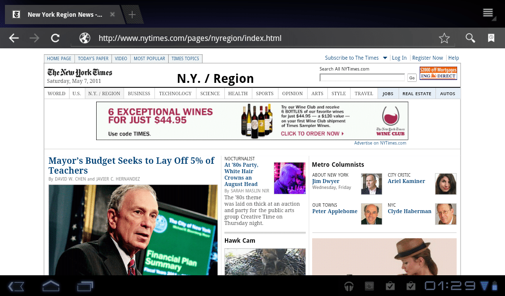505x296 pixels.
Task: Open the OPINION section
Action: 292,93
